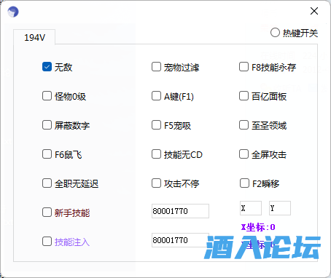Switch to the 194V tab
331x278 pixels.
(x=34, y=37)
